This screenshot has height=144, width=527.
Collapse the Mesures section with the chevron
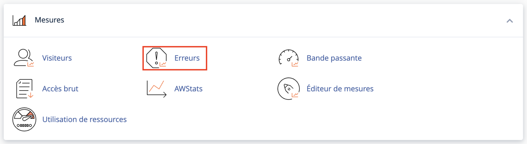pyautogui.click(x=510, y=21)
